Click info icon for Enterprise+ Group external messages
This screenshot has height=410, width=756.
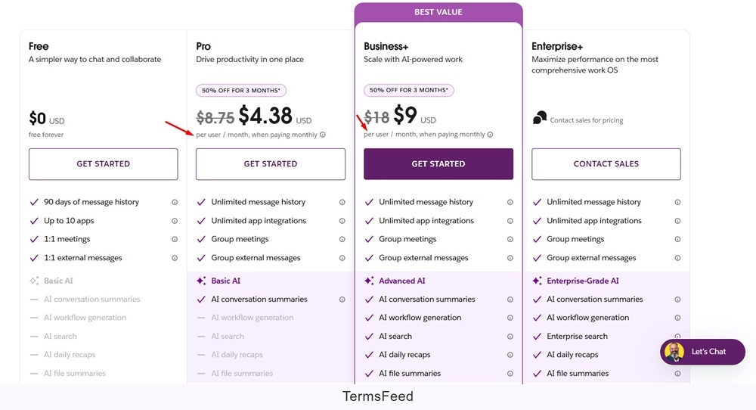(677, 258)
